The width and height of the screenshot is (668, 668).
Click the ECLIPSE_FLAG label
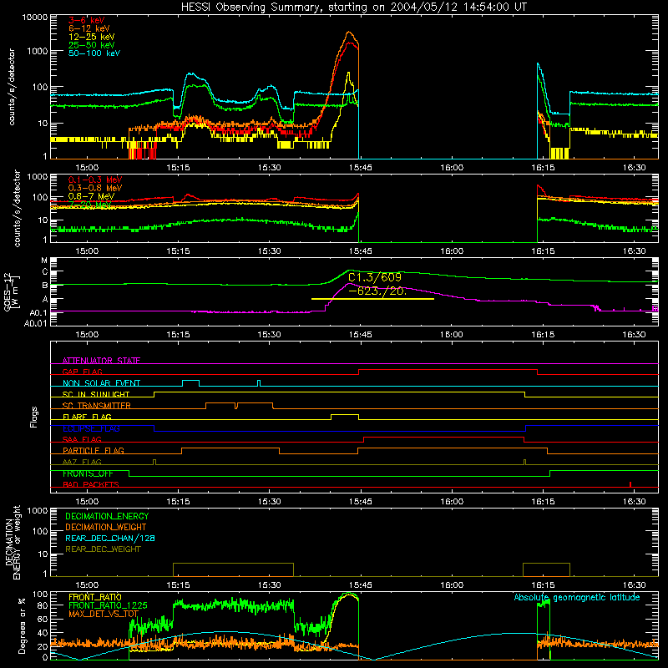click(92, 428)
